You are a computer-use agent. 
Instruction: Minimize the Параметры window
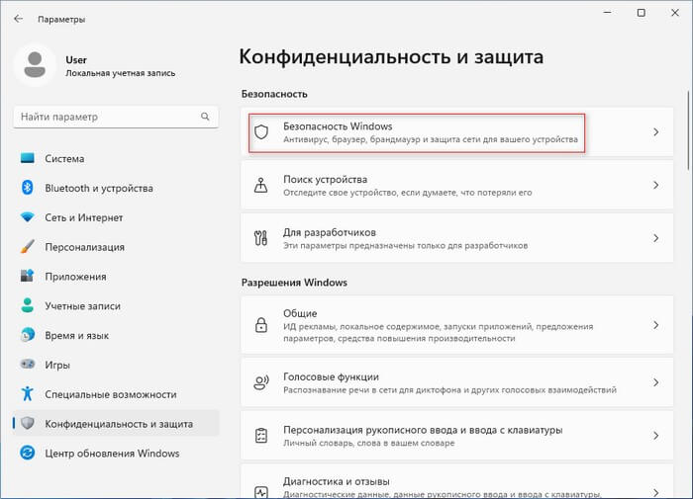point(608,13)
